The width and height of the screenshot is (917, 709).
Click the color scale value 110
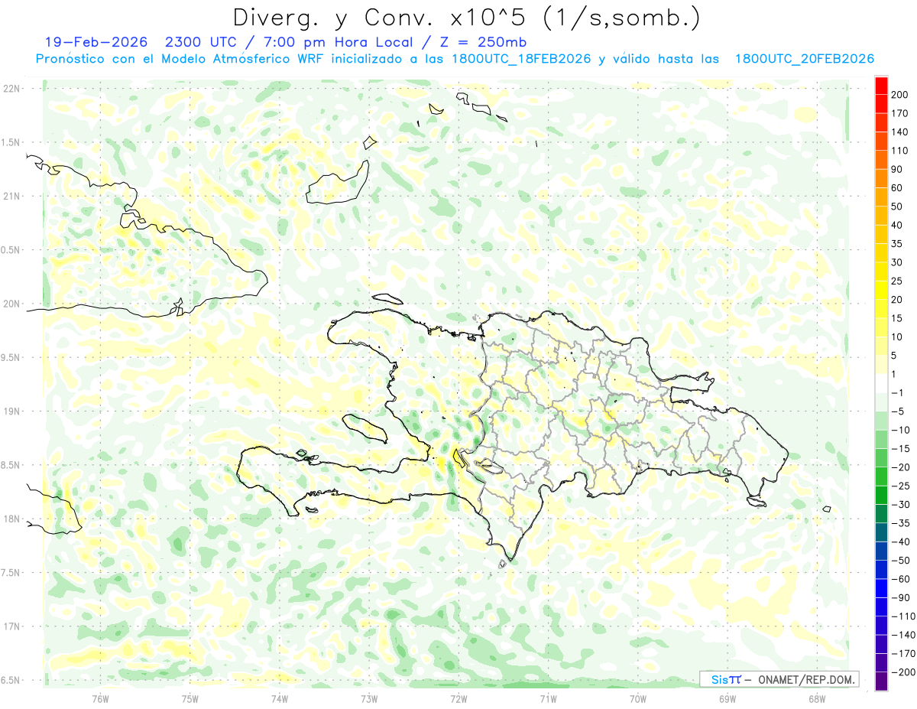(900, 151)
